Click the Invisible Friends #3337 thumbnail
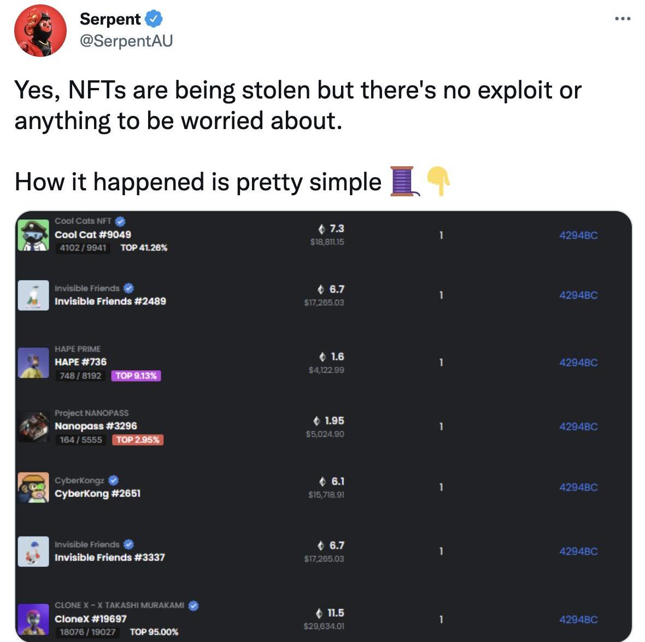Screen dimensions: 645x642 33,551
